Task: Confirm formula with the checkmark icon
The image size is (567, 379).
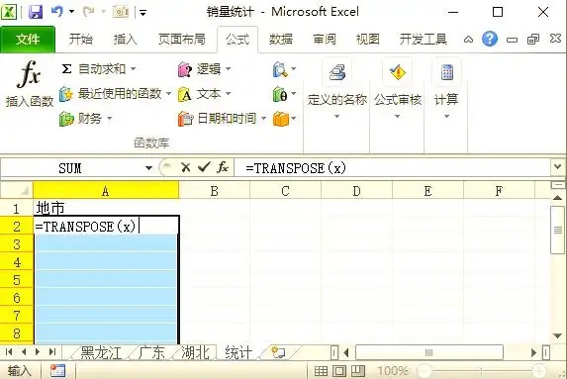Action: [x=204, y=167]
